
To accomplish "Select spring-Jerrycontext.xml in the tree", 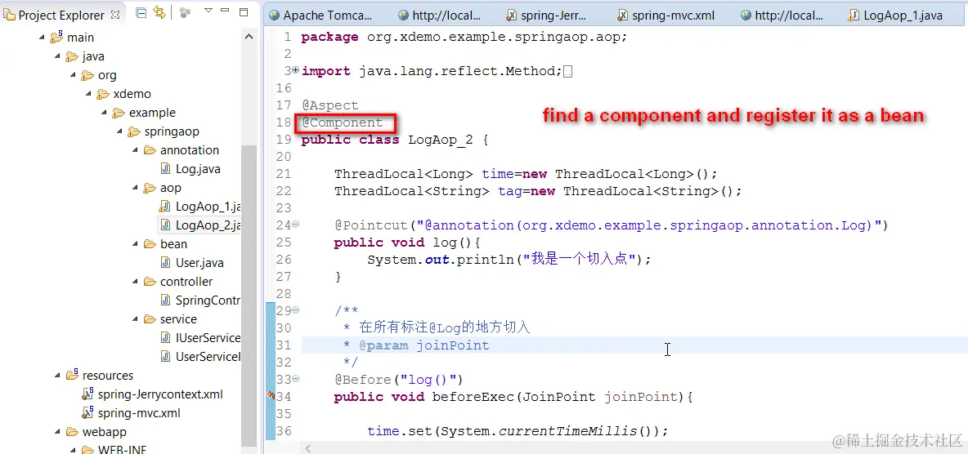I will click(x=160, y=394).
